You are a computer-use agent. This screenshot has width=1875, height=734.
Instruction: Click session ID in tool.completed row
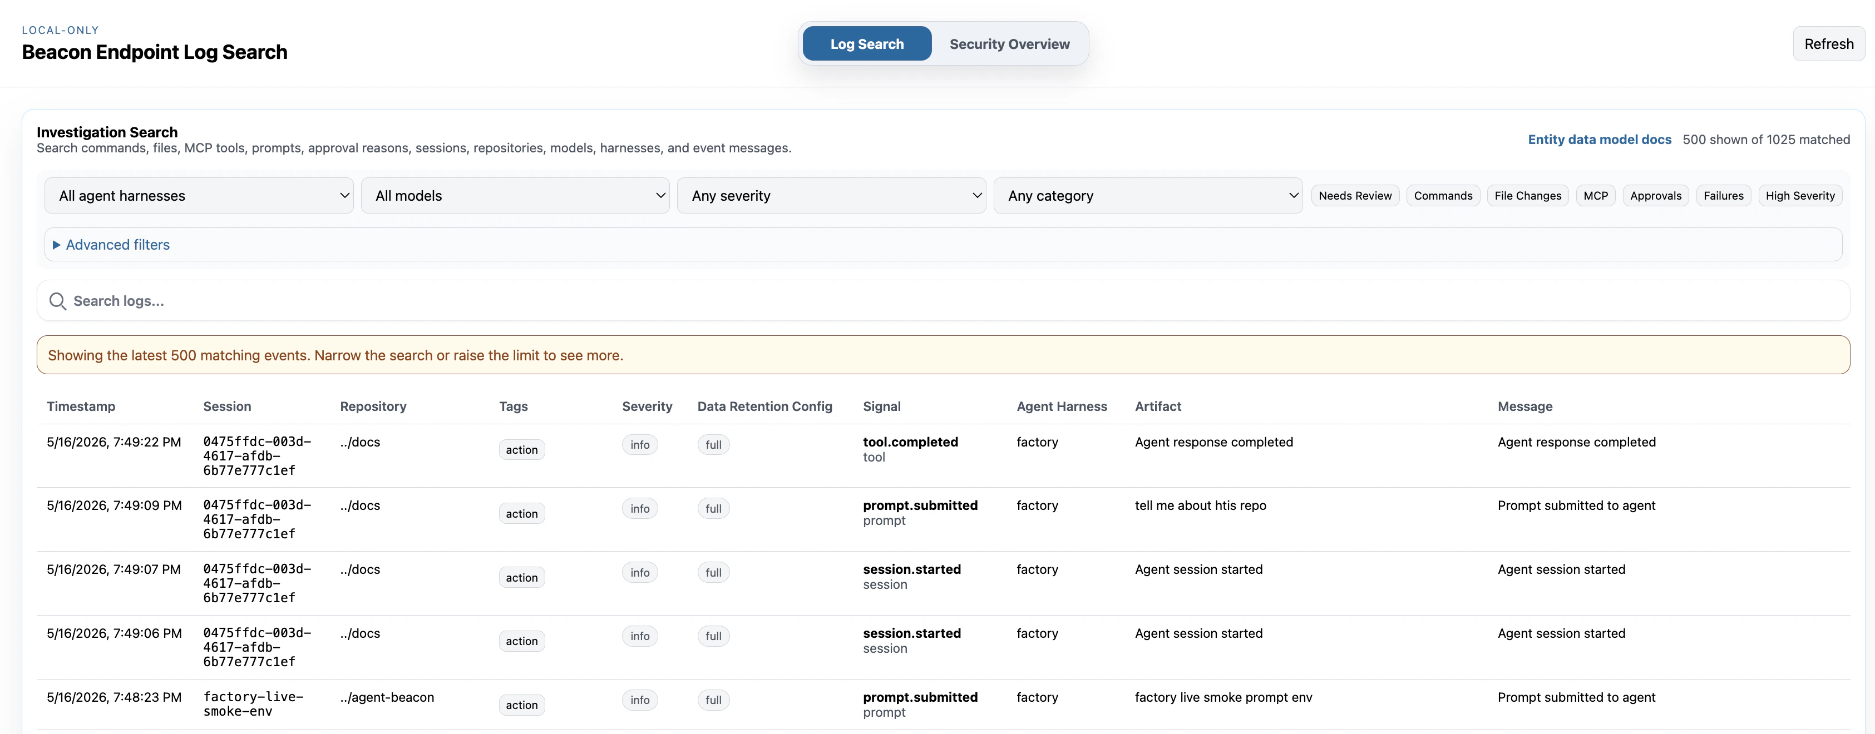pos(257,456)
